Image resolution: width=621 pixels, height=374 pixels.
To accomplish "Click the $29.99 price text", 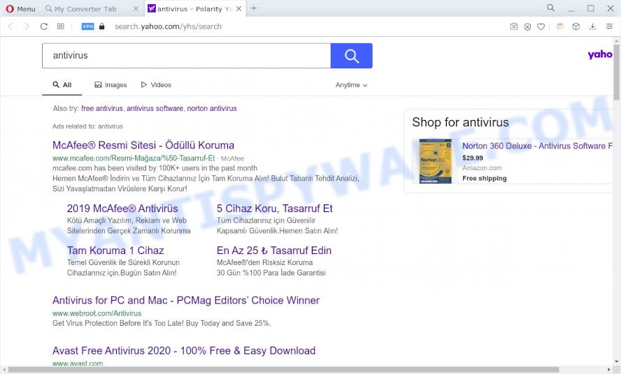I will (x=473, y=158).
